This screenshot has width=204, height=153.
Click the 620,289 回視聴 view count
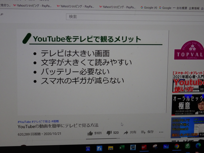pyautogui.click(x=29, y=134)
